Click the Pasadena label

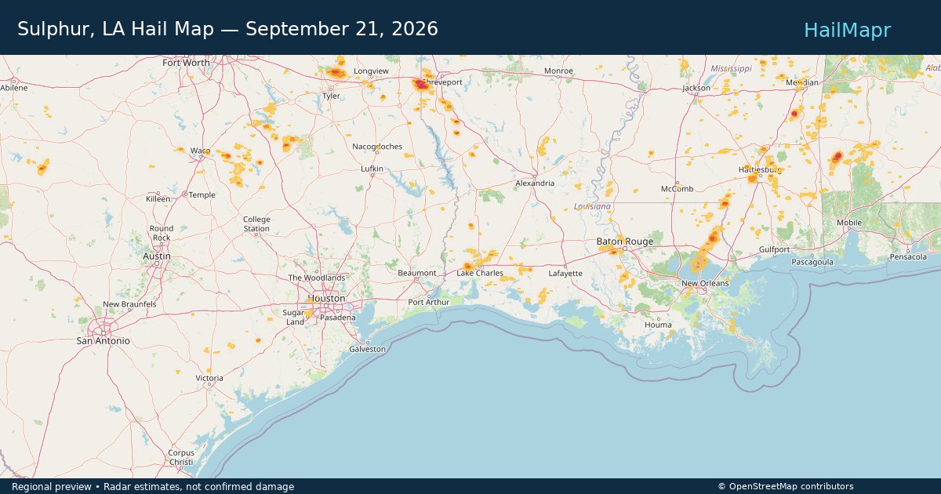coord(338,318)
